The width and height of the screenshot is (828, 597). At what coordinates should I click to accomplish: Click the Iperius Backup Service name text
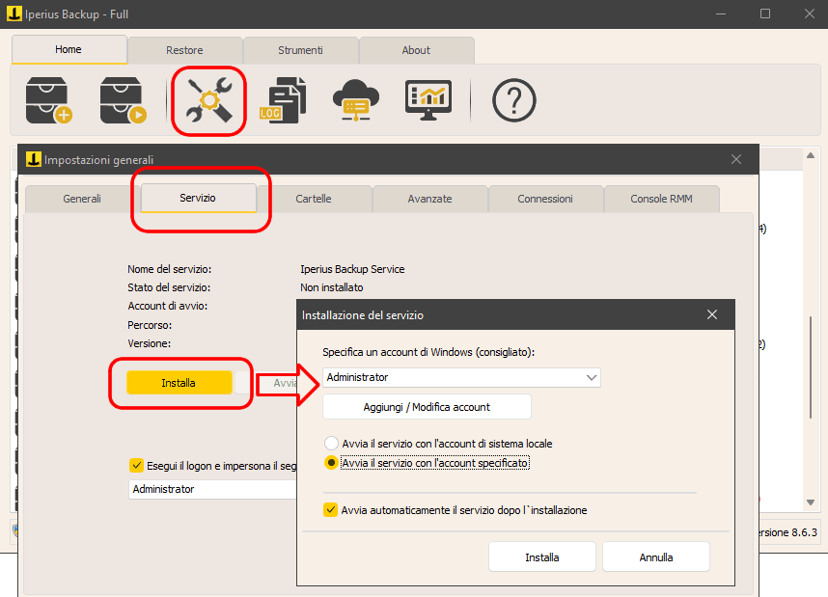tap(353, 269)
